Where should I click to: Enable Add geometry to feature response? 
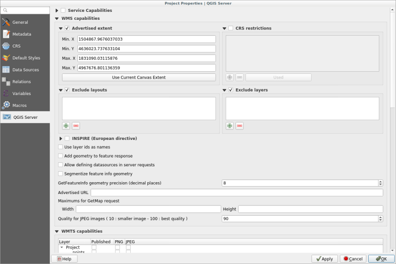[x=60, y=156]
